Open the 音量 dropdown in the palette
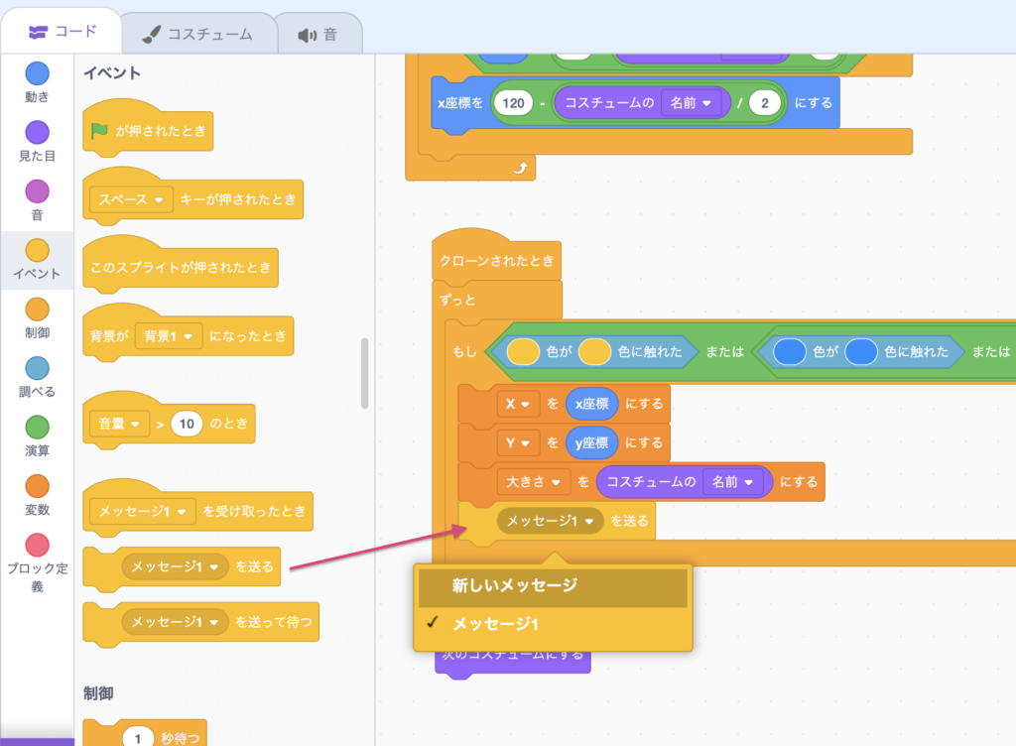This screenshot has width=1016, height=746. (120, 424)
